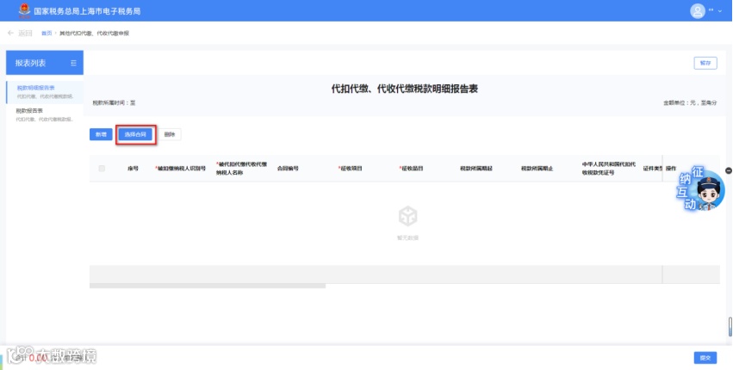The image size is (733, 370).
Task: Click the 征收品目 column header
Action: 411,168
